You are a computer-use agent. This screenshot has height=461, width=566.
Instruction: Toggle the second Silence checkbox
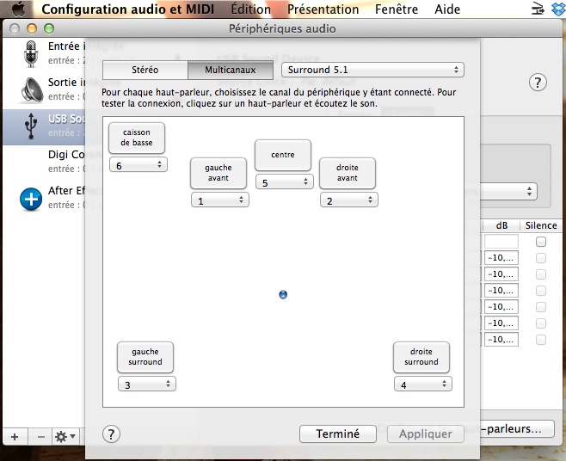[541, 258]
